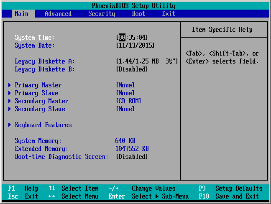Viewport: 271px width, 204px height.
Task: Click the System Memory label
Action: coord(38,141)
